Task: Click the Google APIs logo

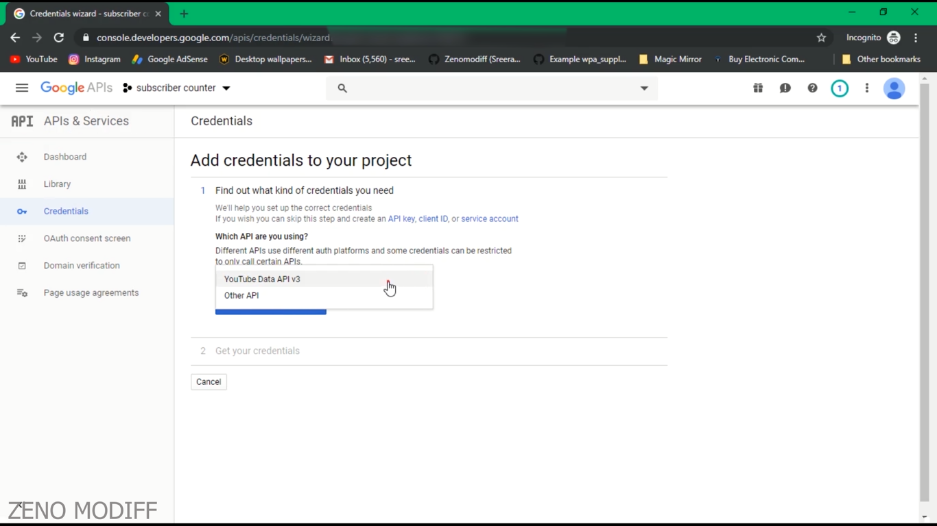Action: [76, 88]
